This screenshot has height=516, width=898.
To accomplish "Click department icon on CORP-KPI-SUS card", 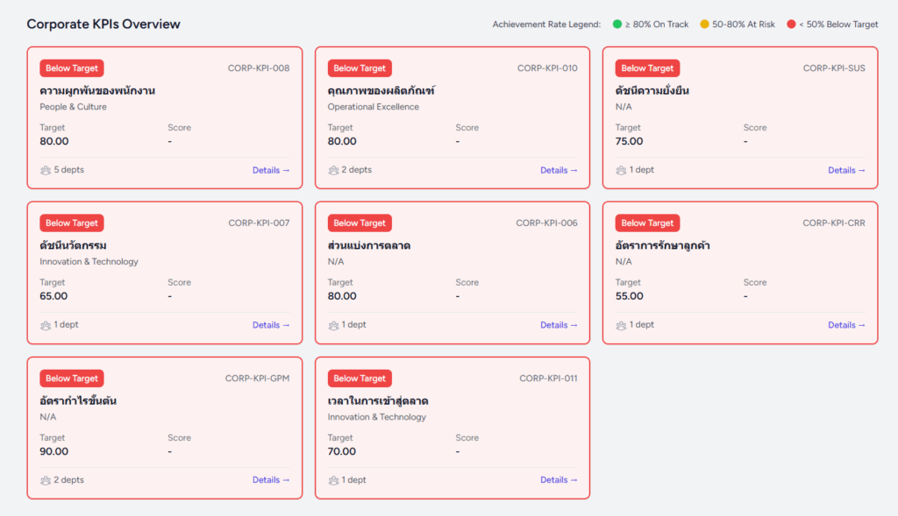I will (x=621, y=170).
